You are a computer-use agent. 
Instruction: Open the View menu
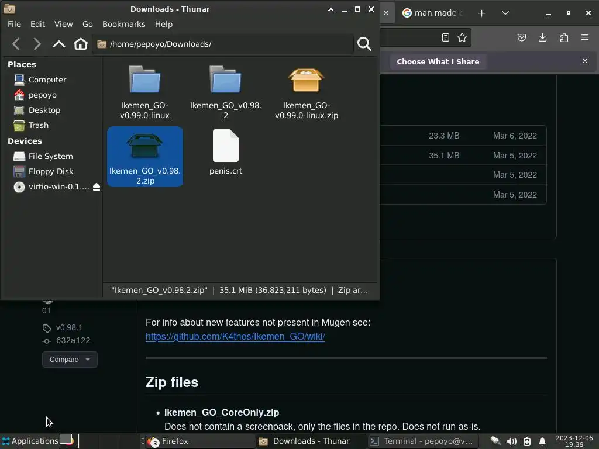(x=63, y=24)
